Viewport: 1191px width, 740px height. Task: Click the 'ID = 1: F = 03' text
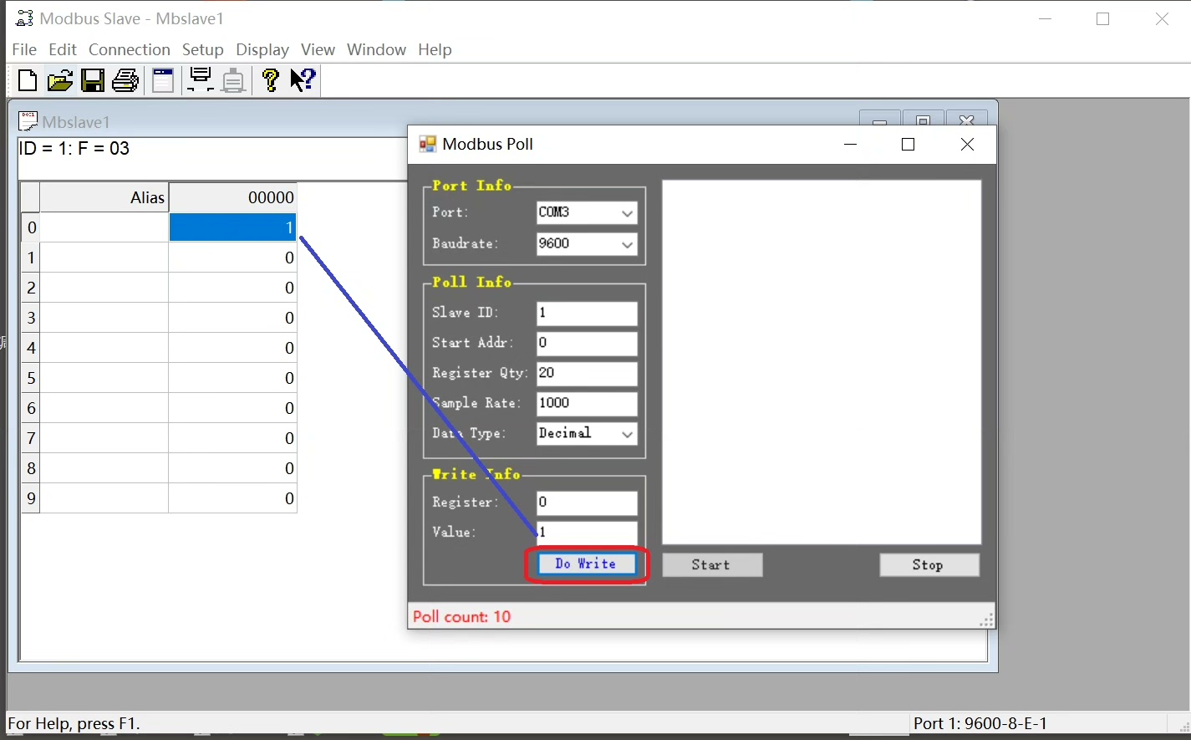(74, 149)
